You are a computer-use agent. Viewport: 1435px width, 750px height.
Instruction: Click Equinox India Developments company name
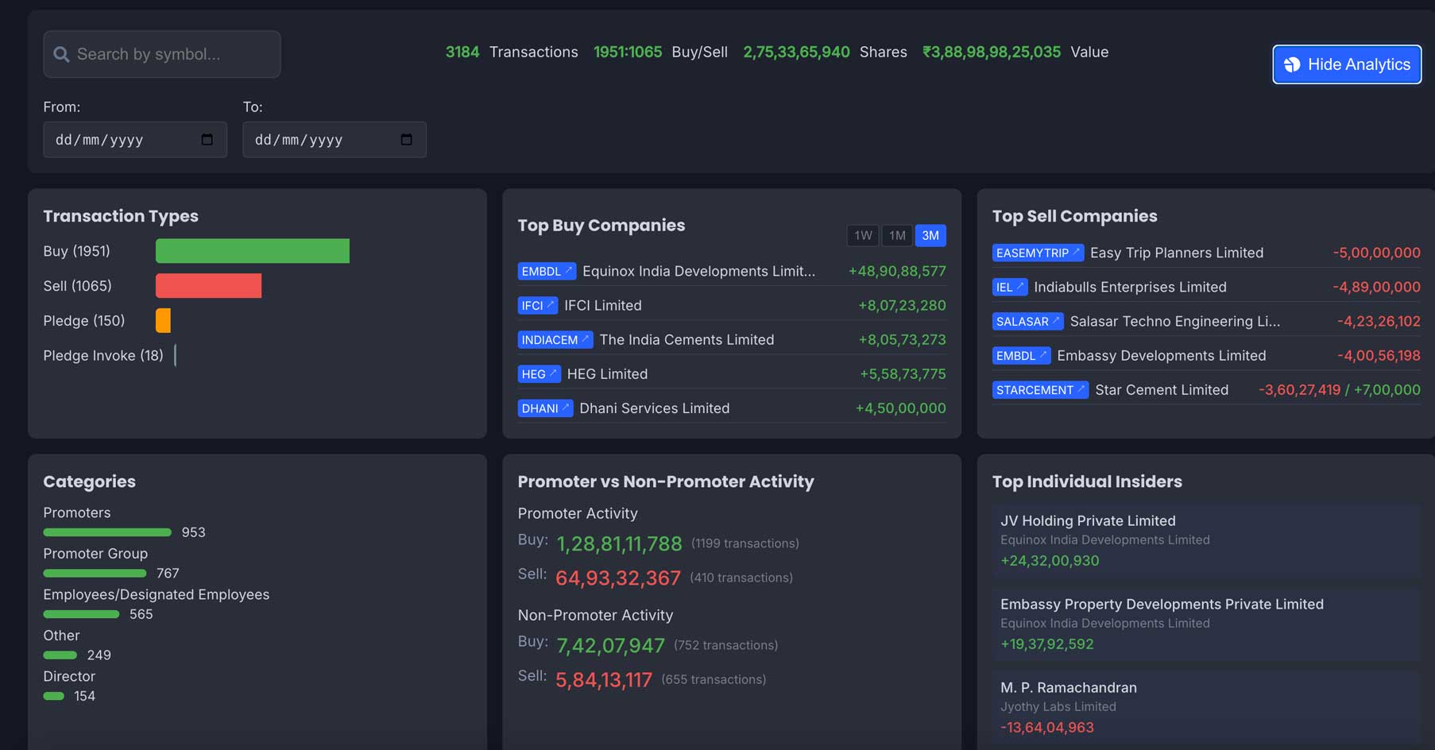(x=698, y=271)
